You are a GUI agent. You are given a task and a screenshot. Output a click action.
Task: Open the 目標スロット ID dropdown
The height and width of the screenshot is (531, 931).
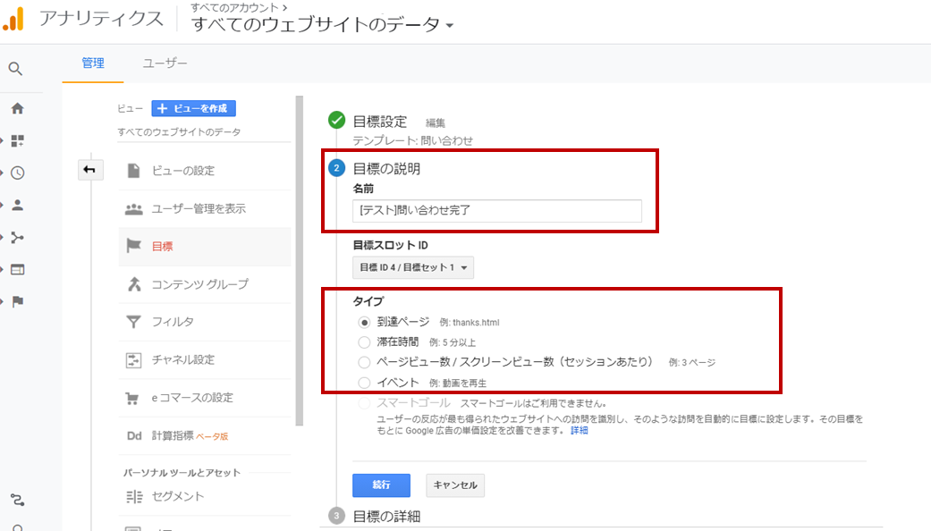413,267
